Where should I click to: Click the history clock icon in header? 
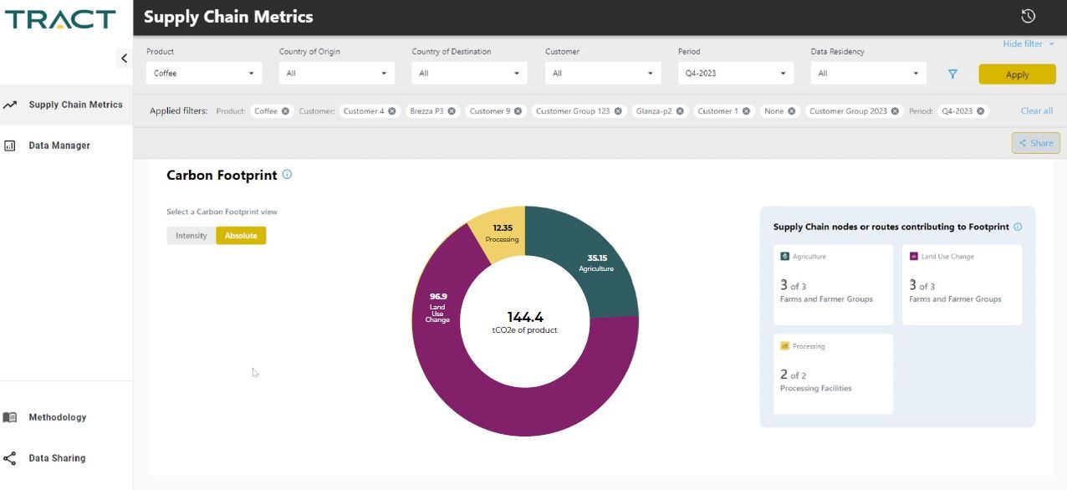click(x=1028, y=16)
